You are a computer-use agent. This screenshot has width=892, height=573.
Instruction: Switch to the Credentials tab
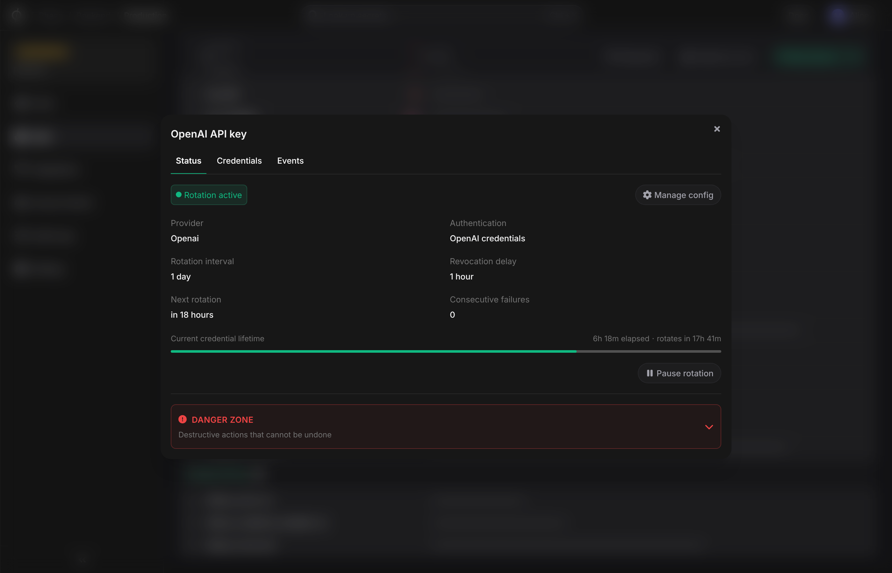239,161
